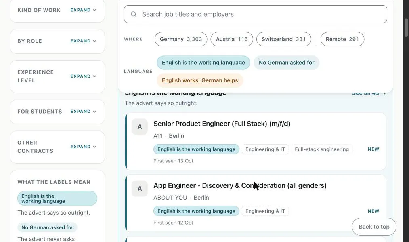Viewport: 409px width, 242px height.
Task: Click 'A11 · Berlin' company line
Action: (169, 136)
